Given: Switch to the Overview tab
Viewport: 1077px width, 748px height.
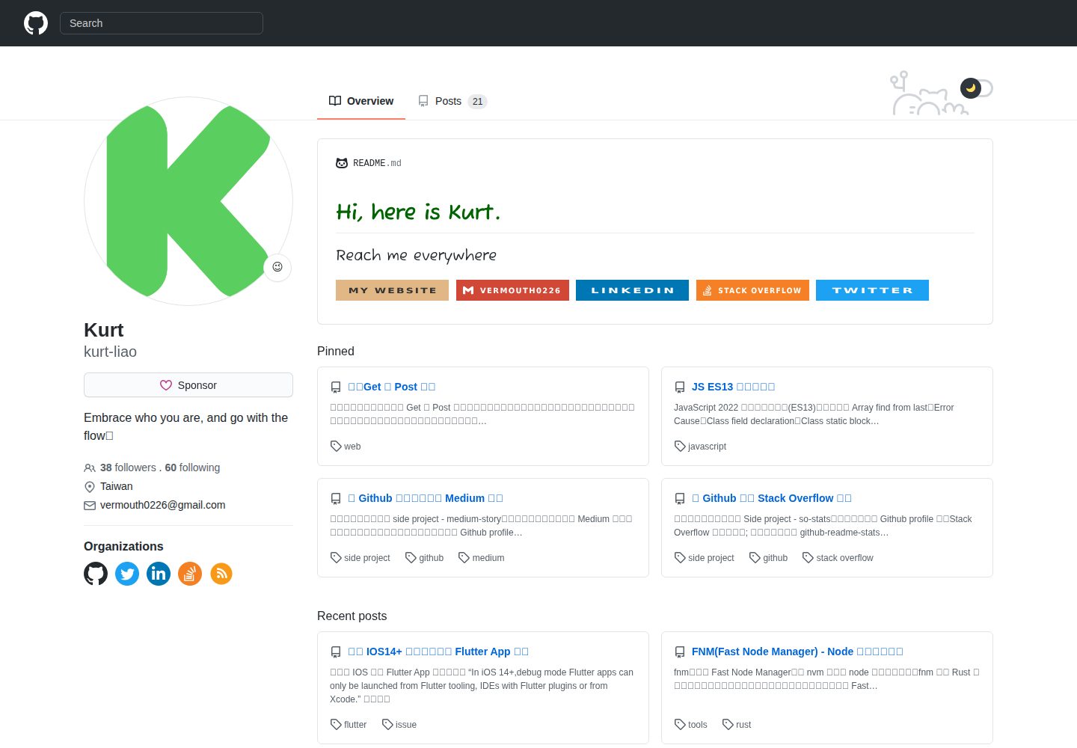Looking at the screenshot, I should [x=361, y=101].
